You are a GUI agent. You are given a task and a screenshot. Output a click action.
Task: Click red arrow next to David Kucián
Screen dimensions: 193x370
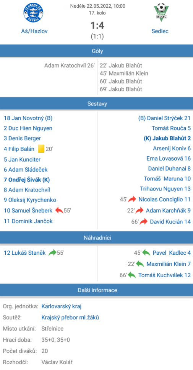click(144, 221)
